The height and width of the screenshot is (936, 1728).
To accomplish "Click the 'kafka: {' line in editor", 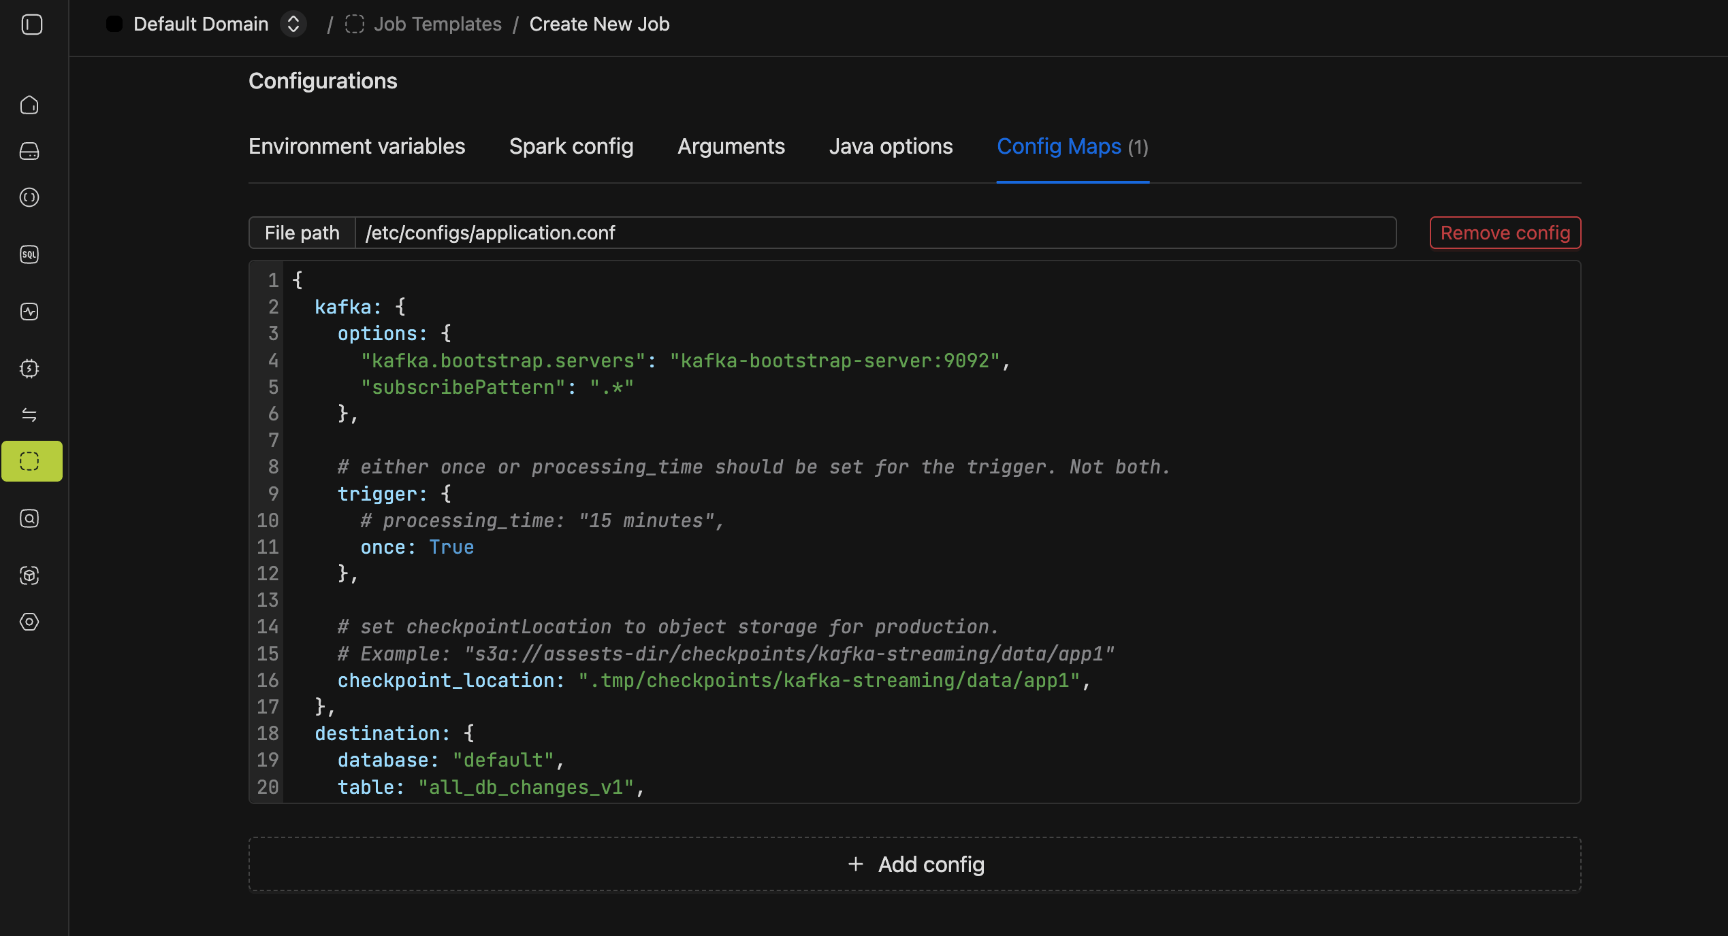I will point(360,307).
